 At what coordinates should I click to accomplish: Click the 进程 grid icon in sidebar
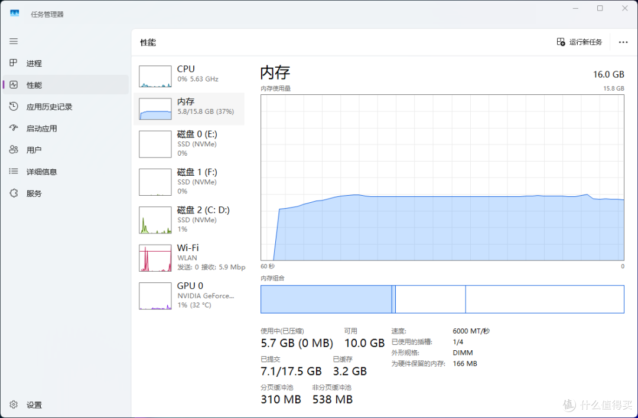tap(14, 62)
